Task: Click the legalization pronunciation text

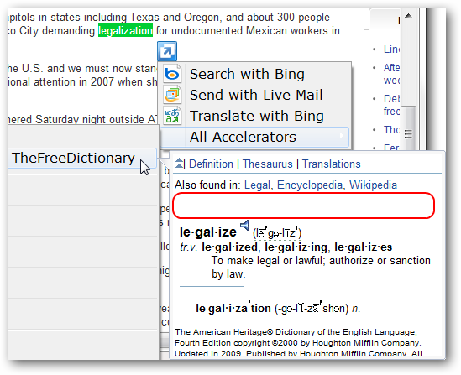Action: (312, 309)
